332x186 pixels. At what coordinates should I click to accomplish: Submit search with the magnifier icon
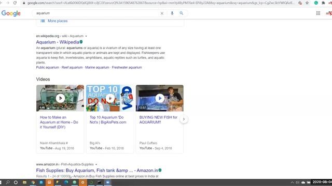[x=182, y=13]
